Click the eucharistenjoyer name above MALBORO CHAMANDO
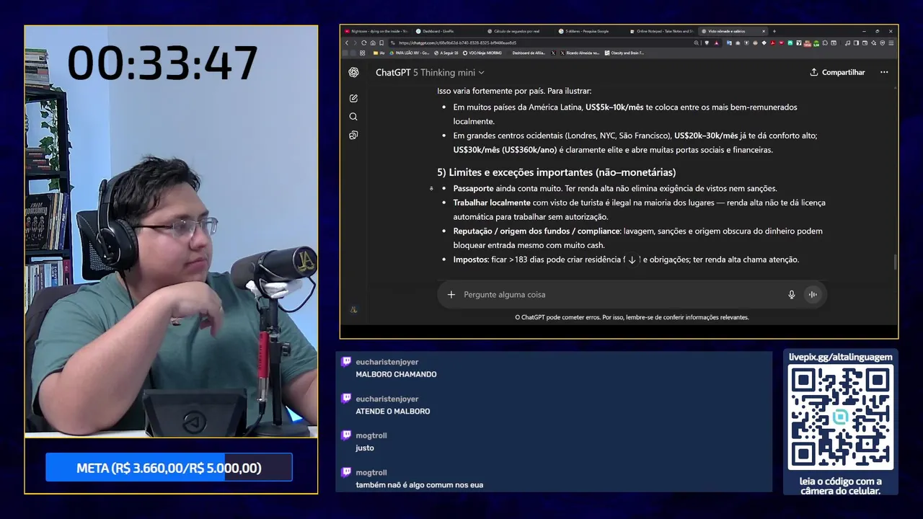The image size is (923, 519). coord(387,362)
